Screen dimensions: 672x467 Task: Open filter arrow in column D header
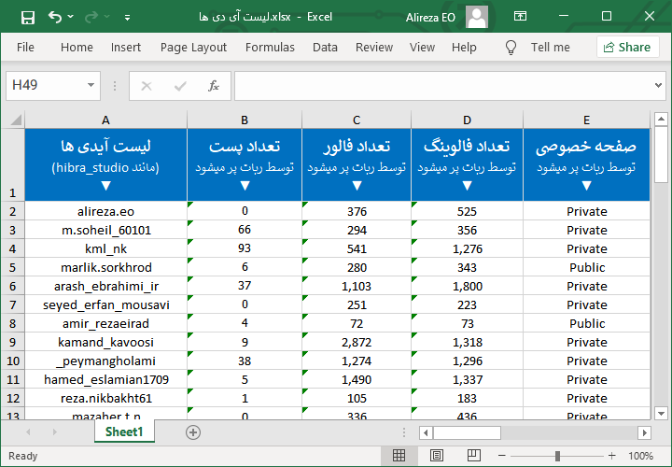tap(468, 186)
